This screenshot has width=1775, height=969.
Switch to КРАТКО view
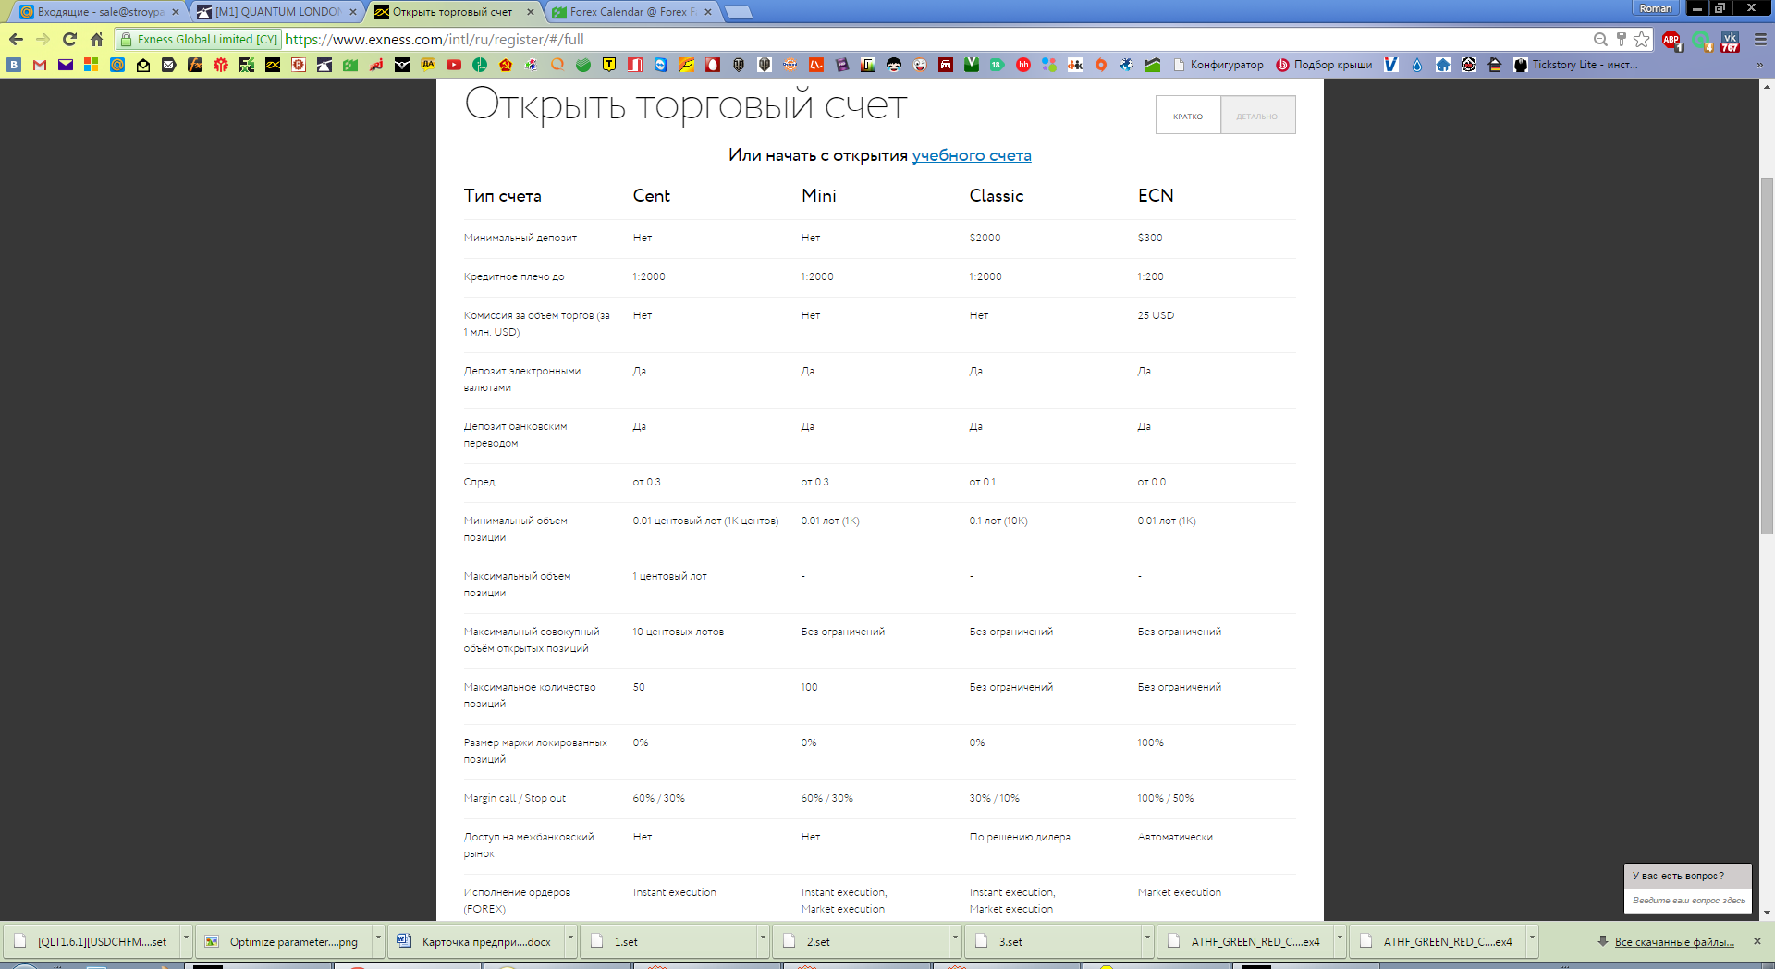tap(1188, 116)
